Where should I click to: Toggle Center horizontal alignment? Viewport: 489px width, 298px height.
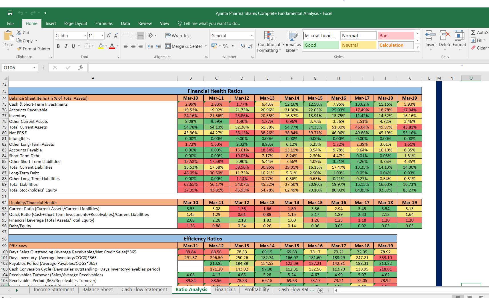[133, 46]
